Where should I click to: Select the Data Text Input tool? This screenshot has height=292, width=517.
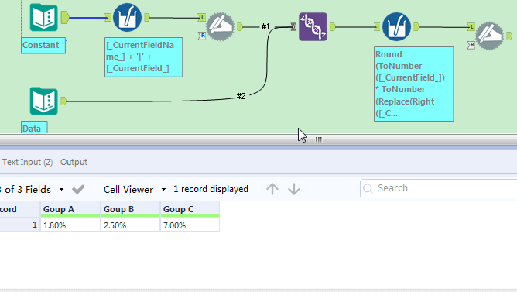coord(44,101)
